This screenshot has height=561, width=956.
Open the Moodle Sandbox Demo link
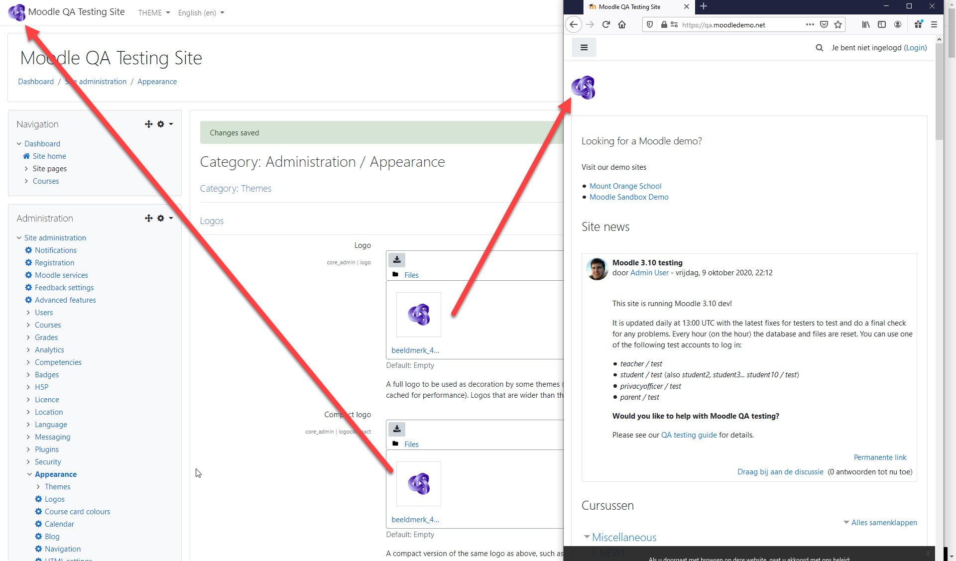[629, 197]
